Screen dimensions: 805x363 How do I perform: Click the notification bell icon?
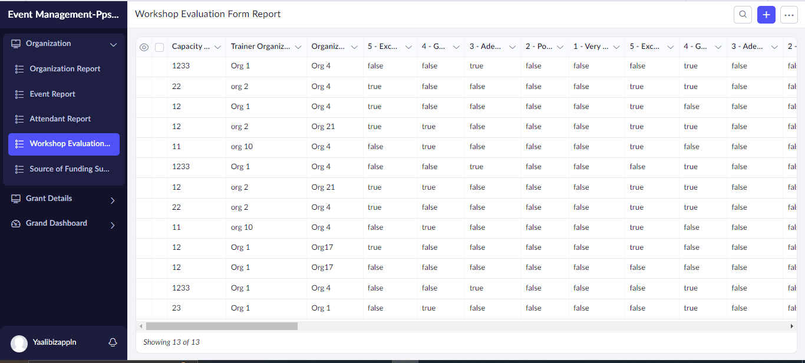click(113, 342)
